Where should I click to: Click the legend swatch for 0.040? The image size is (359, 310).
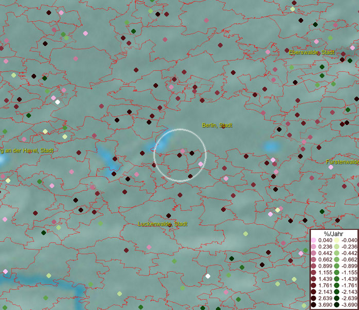[314, 240]
